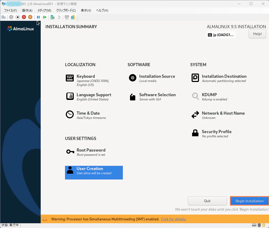Image resolution: width=269 pixels, height=228 pixels.
Task: Open the メディア(M) menu
Action: point(44,11)
